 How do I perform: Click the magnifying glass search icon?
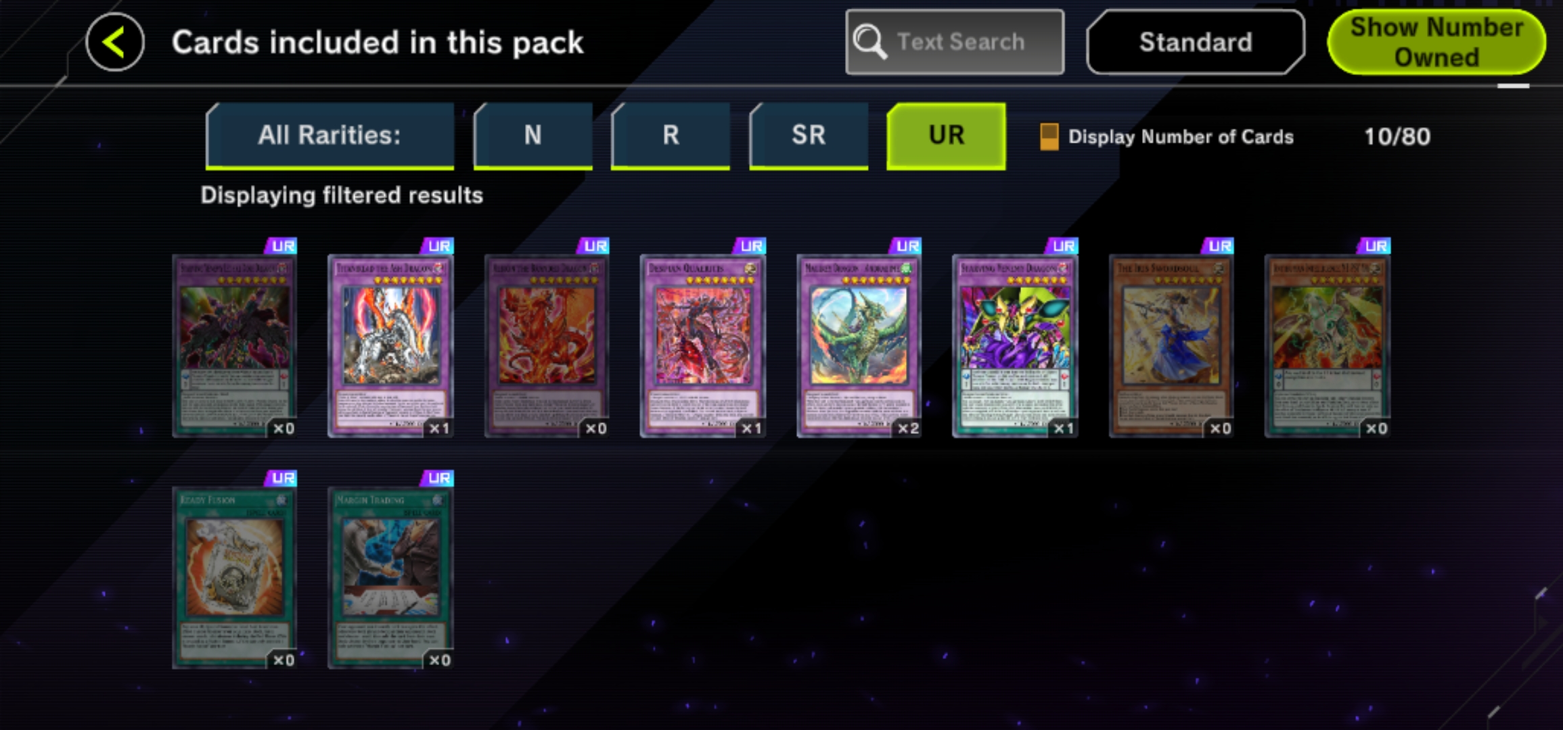point(869,42)
